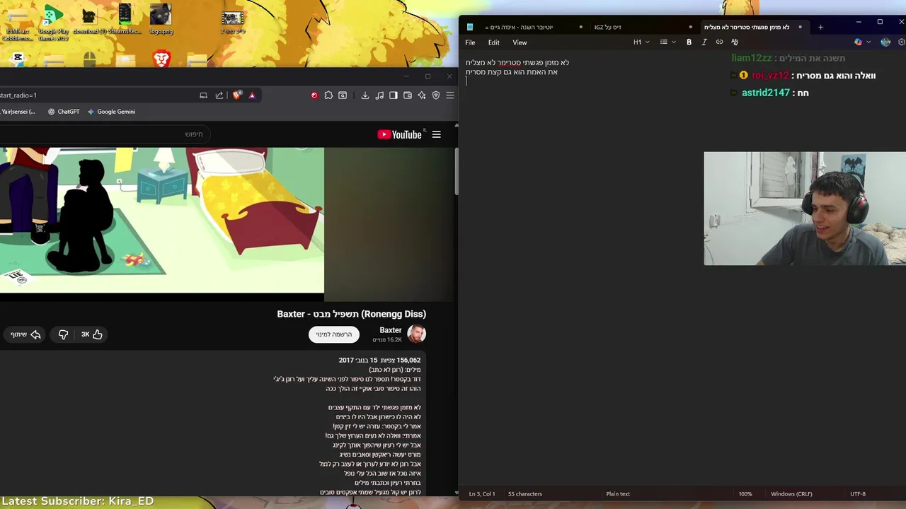The height and width of the screenshot is (509, 906).
Task: Open the browser Downloads icon
Action: (x=365, y=95)
